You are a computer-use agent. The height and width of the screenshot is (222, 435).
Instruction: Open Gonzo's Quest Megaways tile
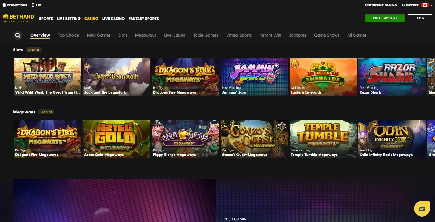click(254, 139)
